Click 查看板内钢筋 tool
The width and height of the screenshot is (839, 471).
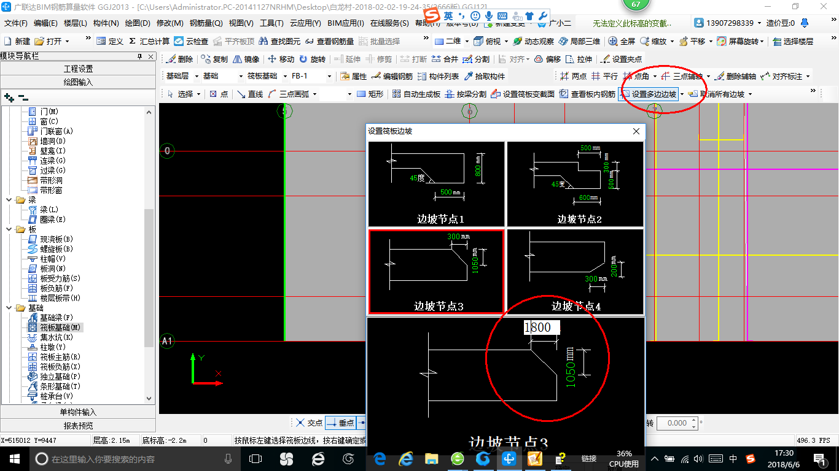588,94
